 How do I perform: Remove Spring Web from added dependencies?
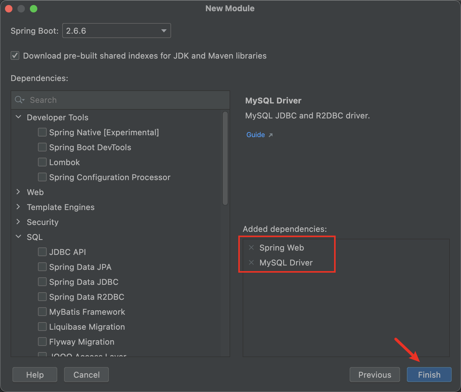(251, 247)
